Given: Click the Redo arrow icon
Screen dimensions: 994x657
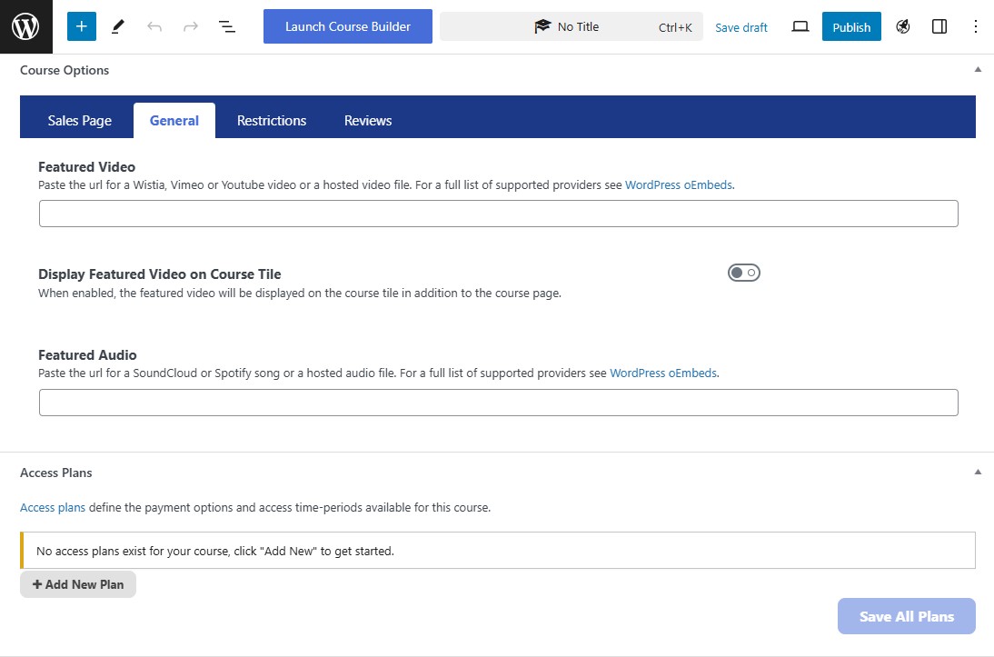Looking at the screenshot, I should click(x=191, y=26).
